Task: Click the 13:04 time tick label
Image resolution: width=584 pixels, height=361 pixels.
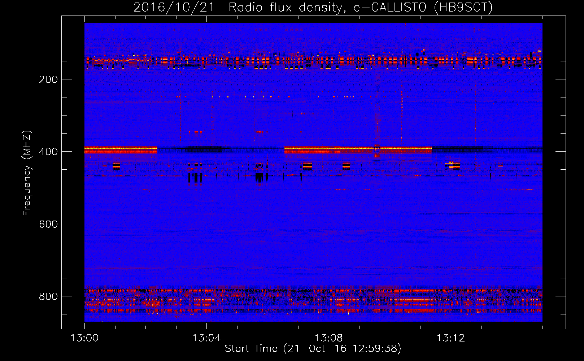Action: (206, 338)
